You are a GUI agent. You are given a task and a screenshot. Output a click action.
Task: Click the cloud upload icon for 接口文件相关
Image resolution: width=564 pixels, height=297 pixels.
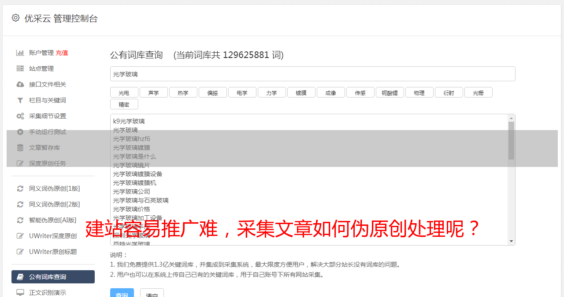(20, 84)
